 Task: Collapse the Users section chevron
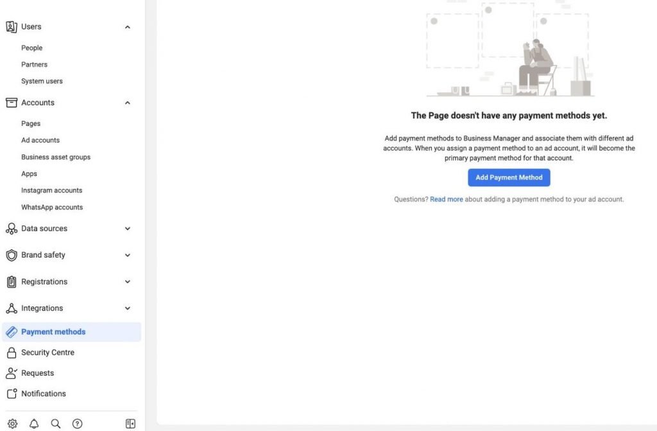(128, 27)
